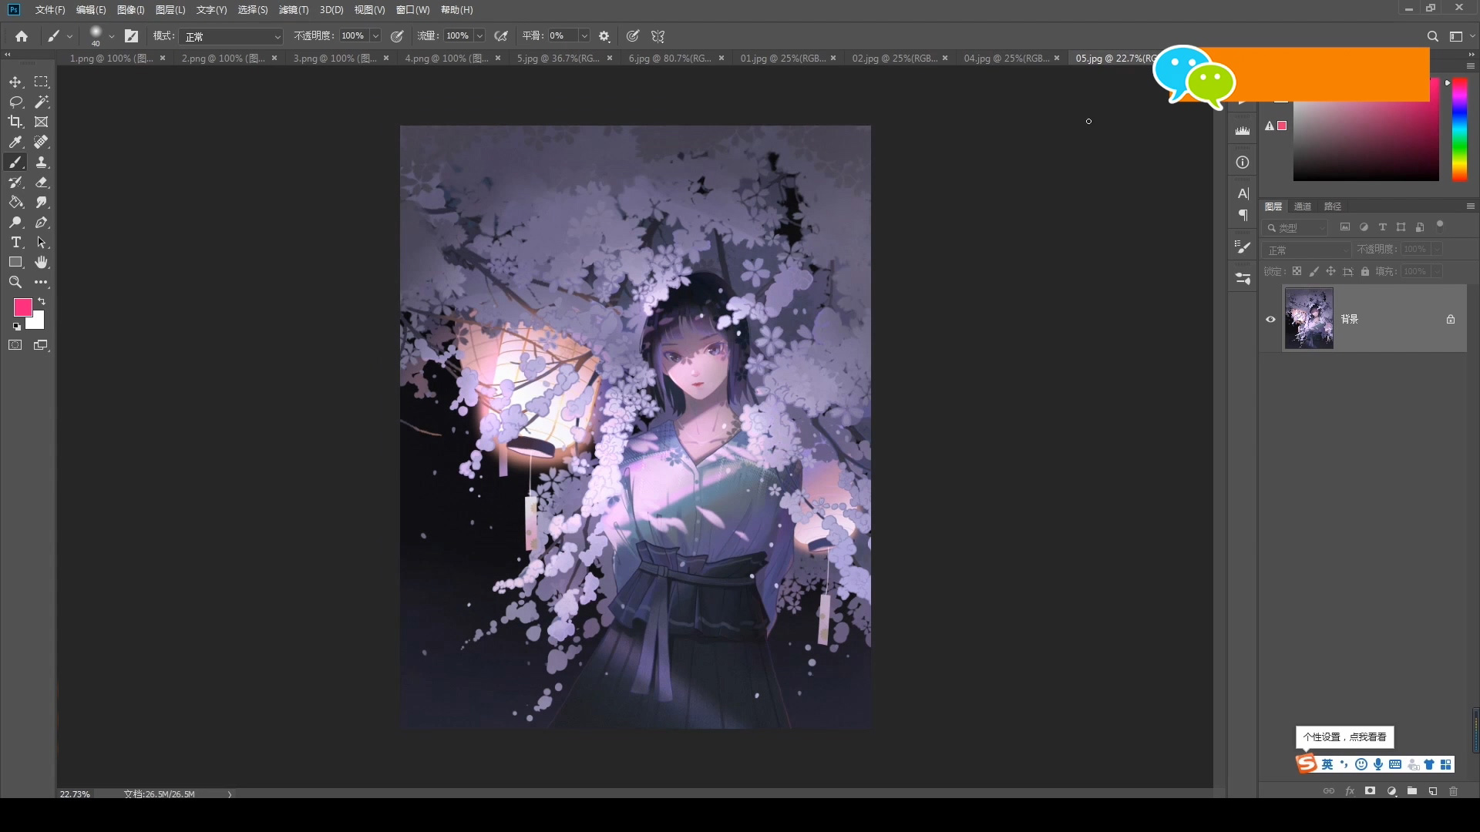Select the Clone Stamp tool

click(42, 162)
